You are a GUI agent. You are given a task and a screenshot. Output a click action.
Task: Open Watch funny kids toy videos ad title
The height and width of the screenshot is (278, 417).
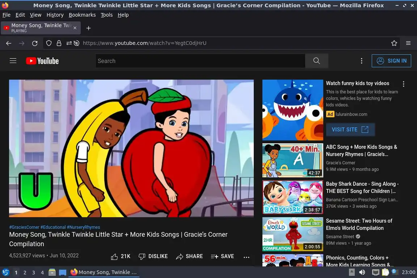357,83
